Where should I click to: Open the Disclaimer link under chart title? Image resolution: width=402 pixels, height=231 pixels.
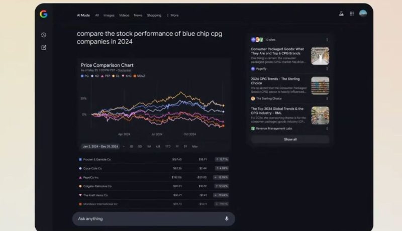tap(124, 70)
